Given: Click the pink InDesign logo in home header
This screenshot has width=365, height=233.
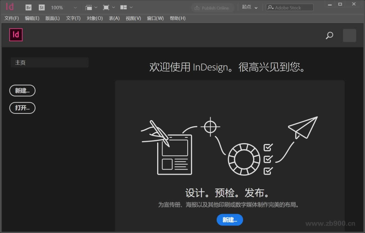Looking at the screenshot, I should [16, 35].
